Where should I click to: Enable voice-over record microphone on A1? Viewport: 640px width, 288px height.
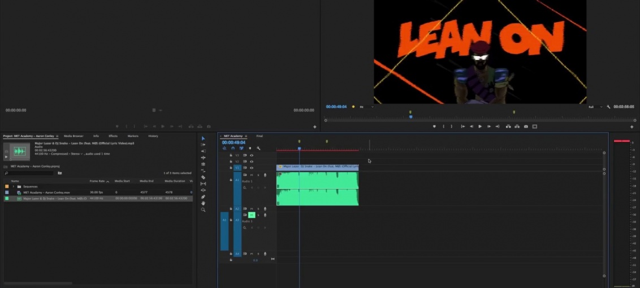coord(265,175)
